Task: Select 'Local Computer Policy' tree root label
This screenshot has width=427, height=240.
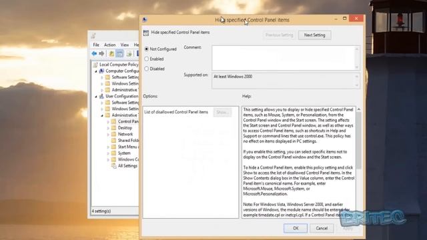Action: coord(119,65)
